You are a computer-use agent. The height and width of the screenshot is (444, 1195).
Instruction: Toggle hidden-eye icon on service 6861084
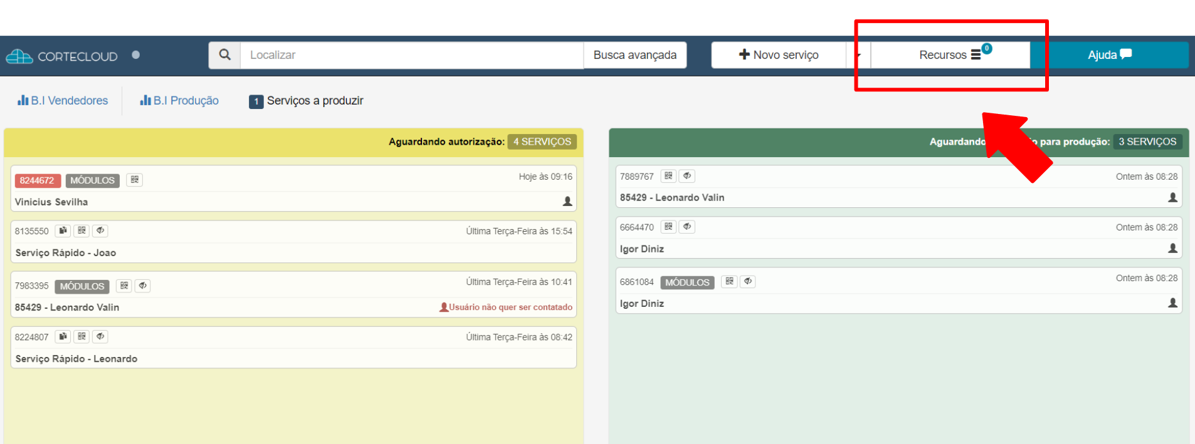click(748, 282)
